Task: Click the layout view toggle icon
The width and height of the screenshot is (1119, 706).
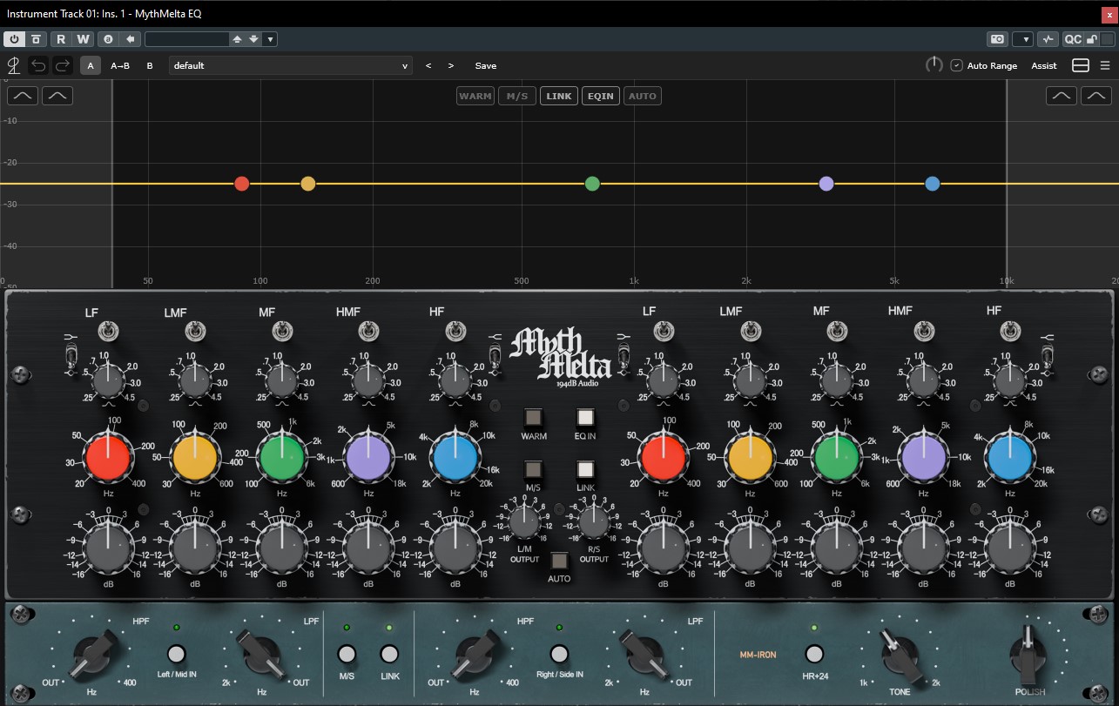Action: [x=1081, y=65]
